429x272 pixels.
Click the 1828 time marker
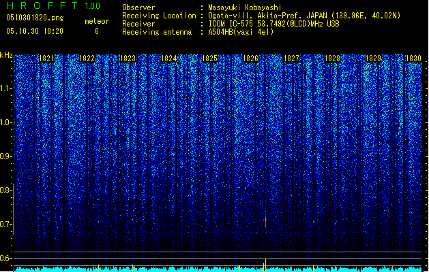[332, 58]
